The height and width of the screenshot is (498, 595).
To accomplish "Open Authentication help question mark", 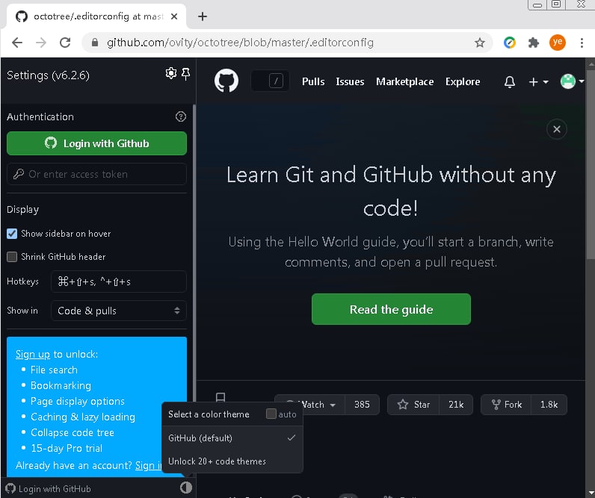I will 181,116.
